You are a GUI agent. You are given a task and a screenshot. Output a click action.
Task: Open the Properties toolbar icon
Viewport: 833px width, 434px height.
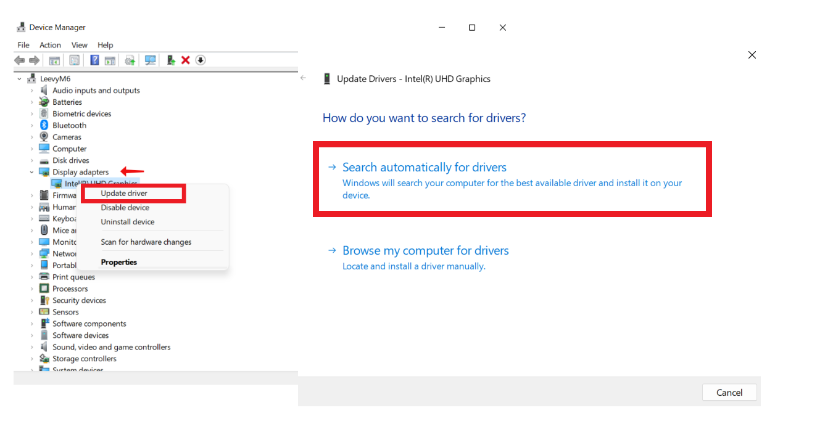click(75, 60)
